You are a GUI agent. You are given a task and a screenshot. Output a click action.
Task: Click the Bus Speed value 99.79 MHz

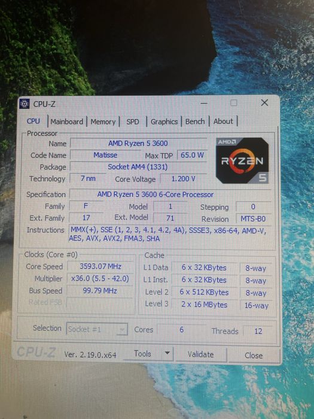click(100, 291)
